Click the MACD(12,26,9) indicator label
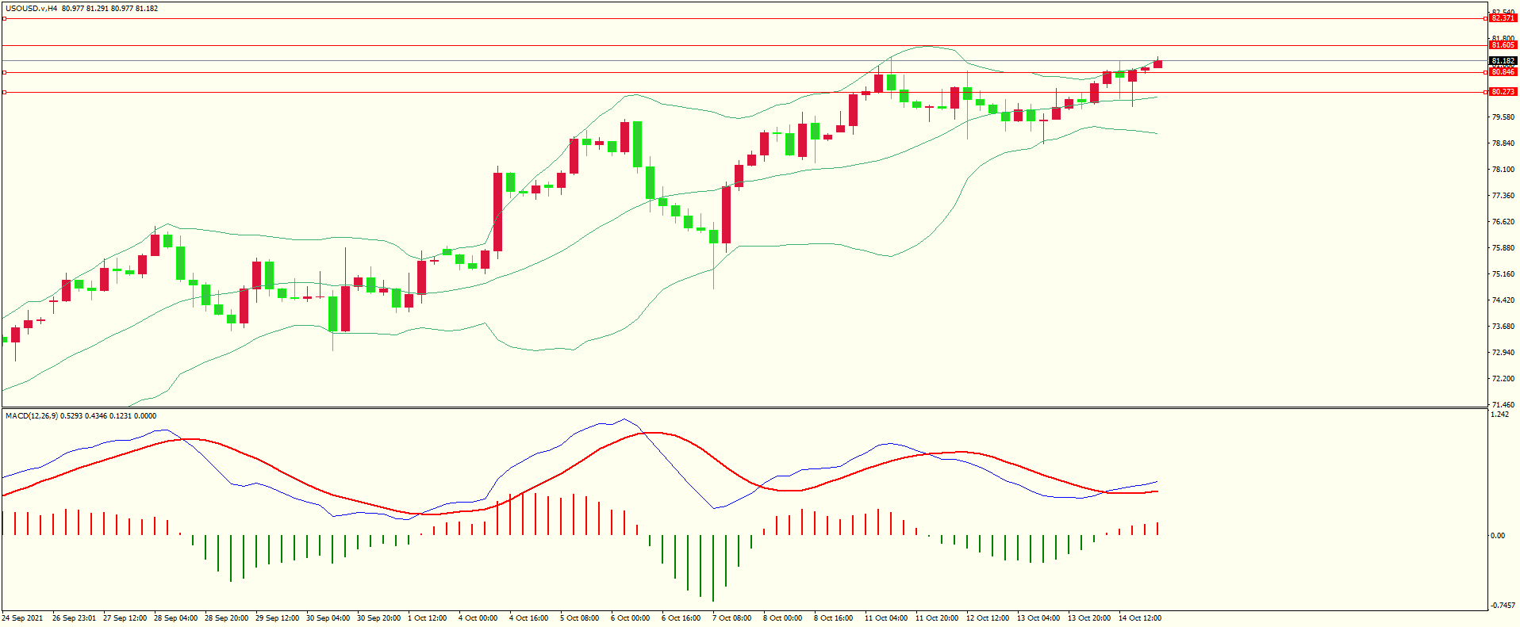Image resolution: width=1520 pixels, height=627 pixels. point(32,416)
